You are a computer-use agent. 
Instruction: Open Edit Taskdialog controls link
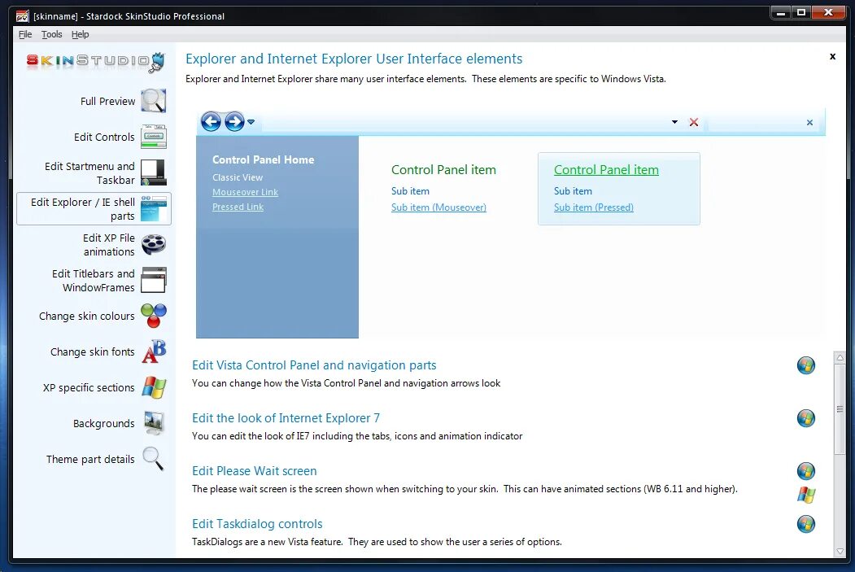[x=257, y=524]
